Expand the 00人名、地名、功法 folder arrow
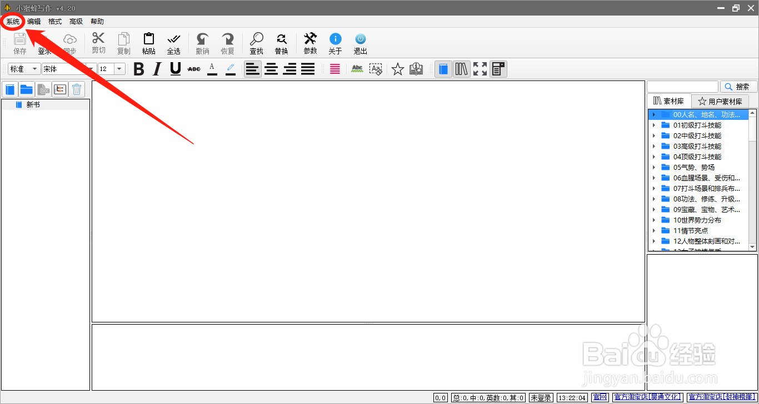Image resolution: width=759 pixels, height=404 pixels. click(x=654, y=115)
